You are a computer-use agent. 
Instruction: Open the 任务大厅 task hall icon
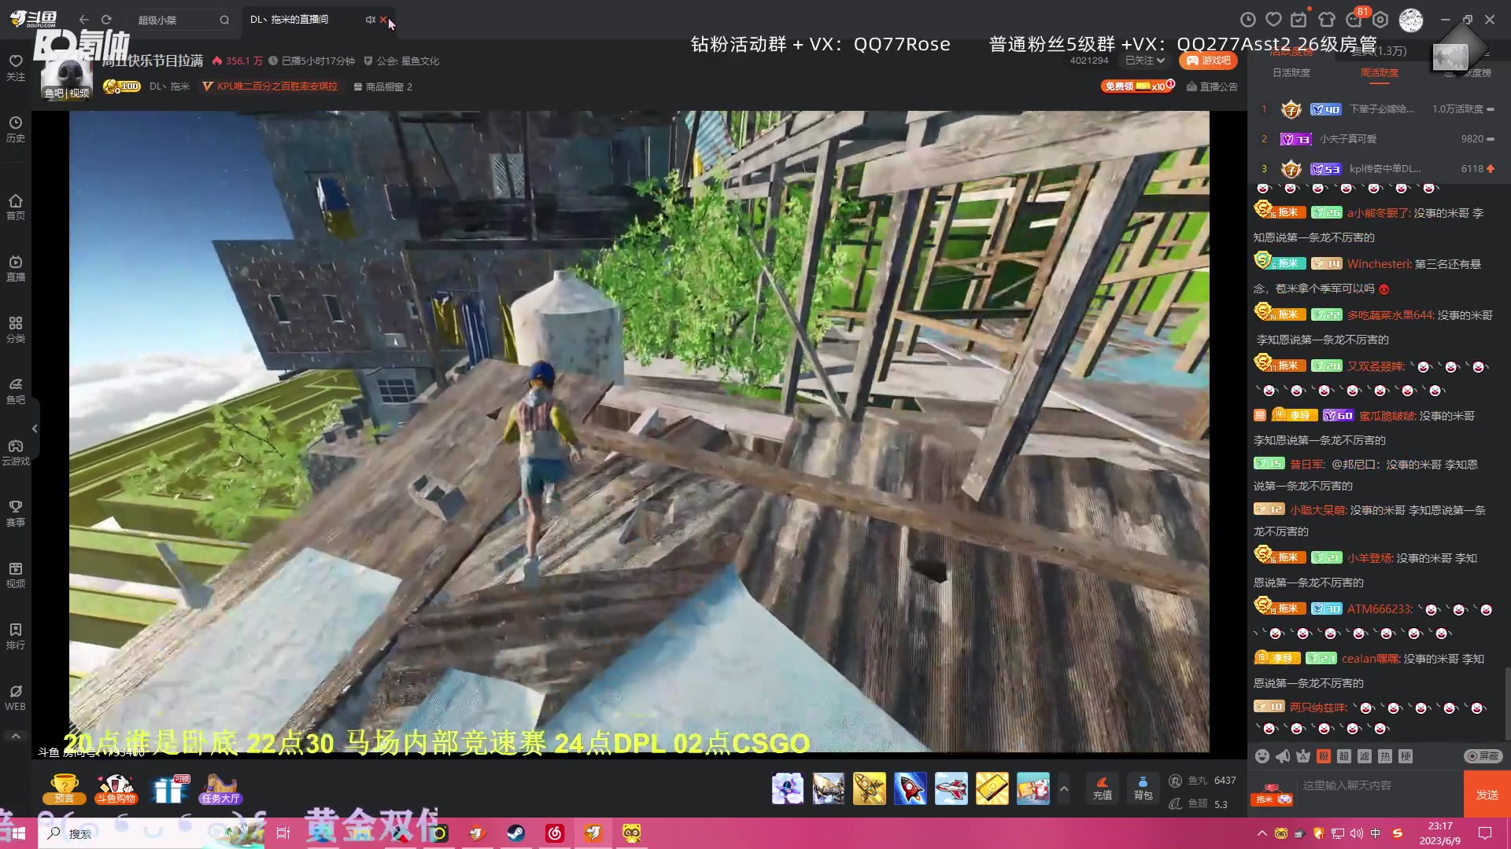point(220,789)
